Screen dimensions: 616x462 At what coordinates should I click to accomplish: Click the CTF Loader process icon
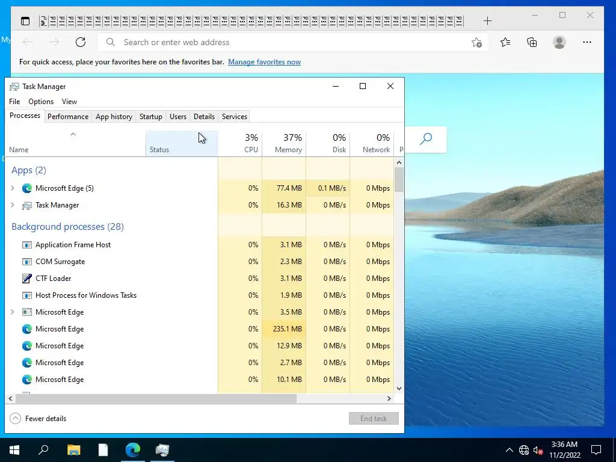coord(26,279)
